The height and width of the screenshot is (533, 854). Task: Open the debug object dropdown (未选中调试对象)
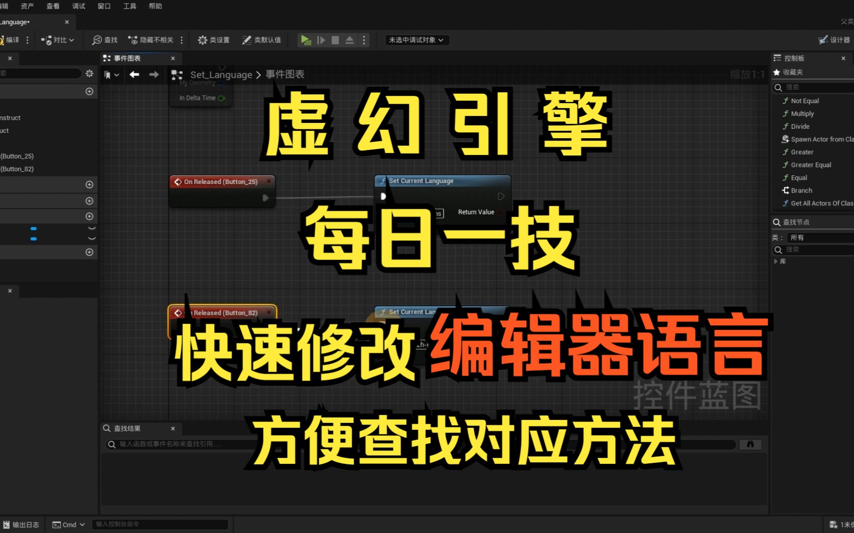tap(417, 40)
